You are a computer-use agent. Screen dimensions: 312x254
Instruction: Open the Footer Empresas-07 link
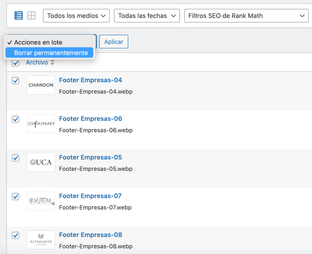tap(90, 196)
